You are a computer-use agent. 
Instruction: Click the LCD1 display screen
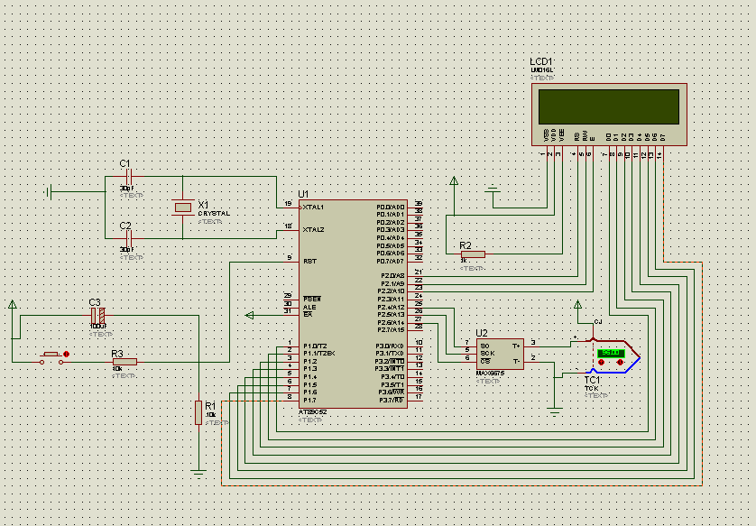(x=609, y=106)
